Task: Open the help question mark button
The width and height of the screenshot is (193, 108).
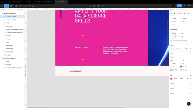Action: (189, 104)
